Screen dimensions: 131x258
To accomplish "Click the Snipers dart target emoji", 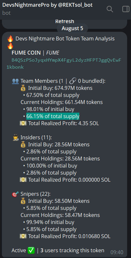I will coord(16,194).
